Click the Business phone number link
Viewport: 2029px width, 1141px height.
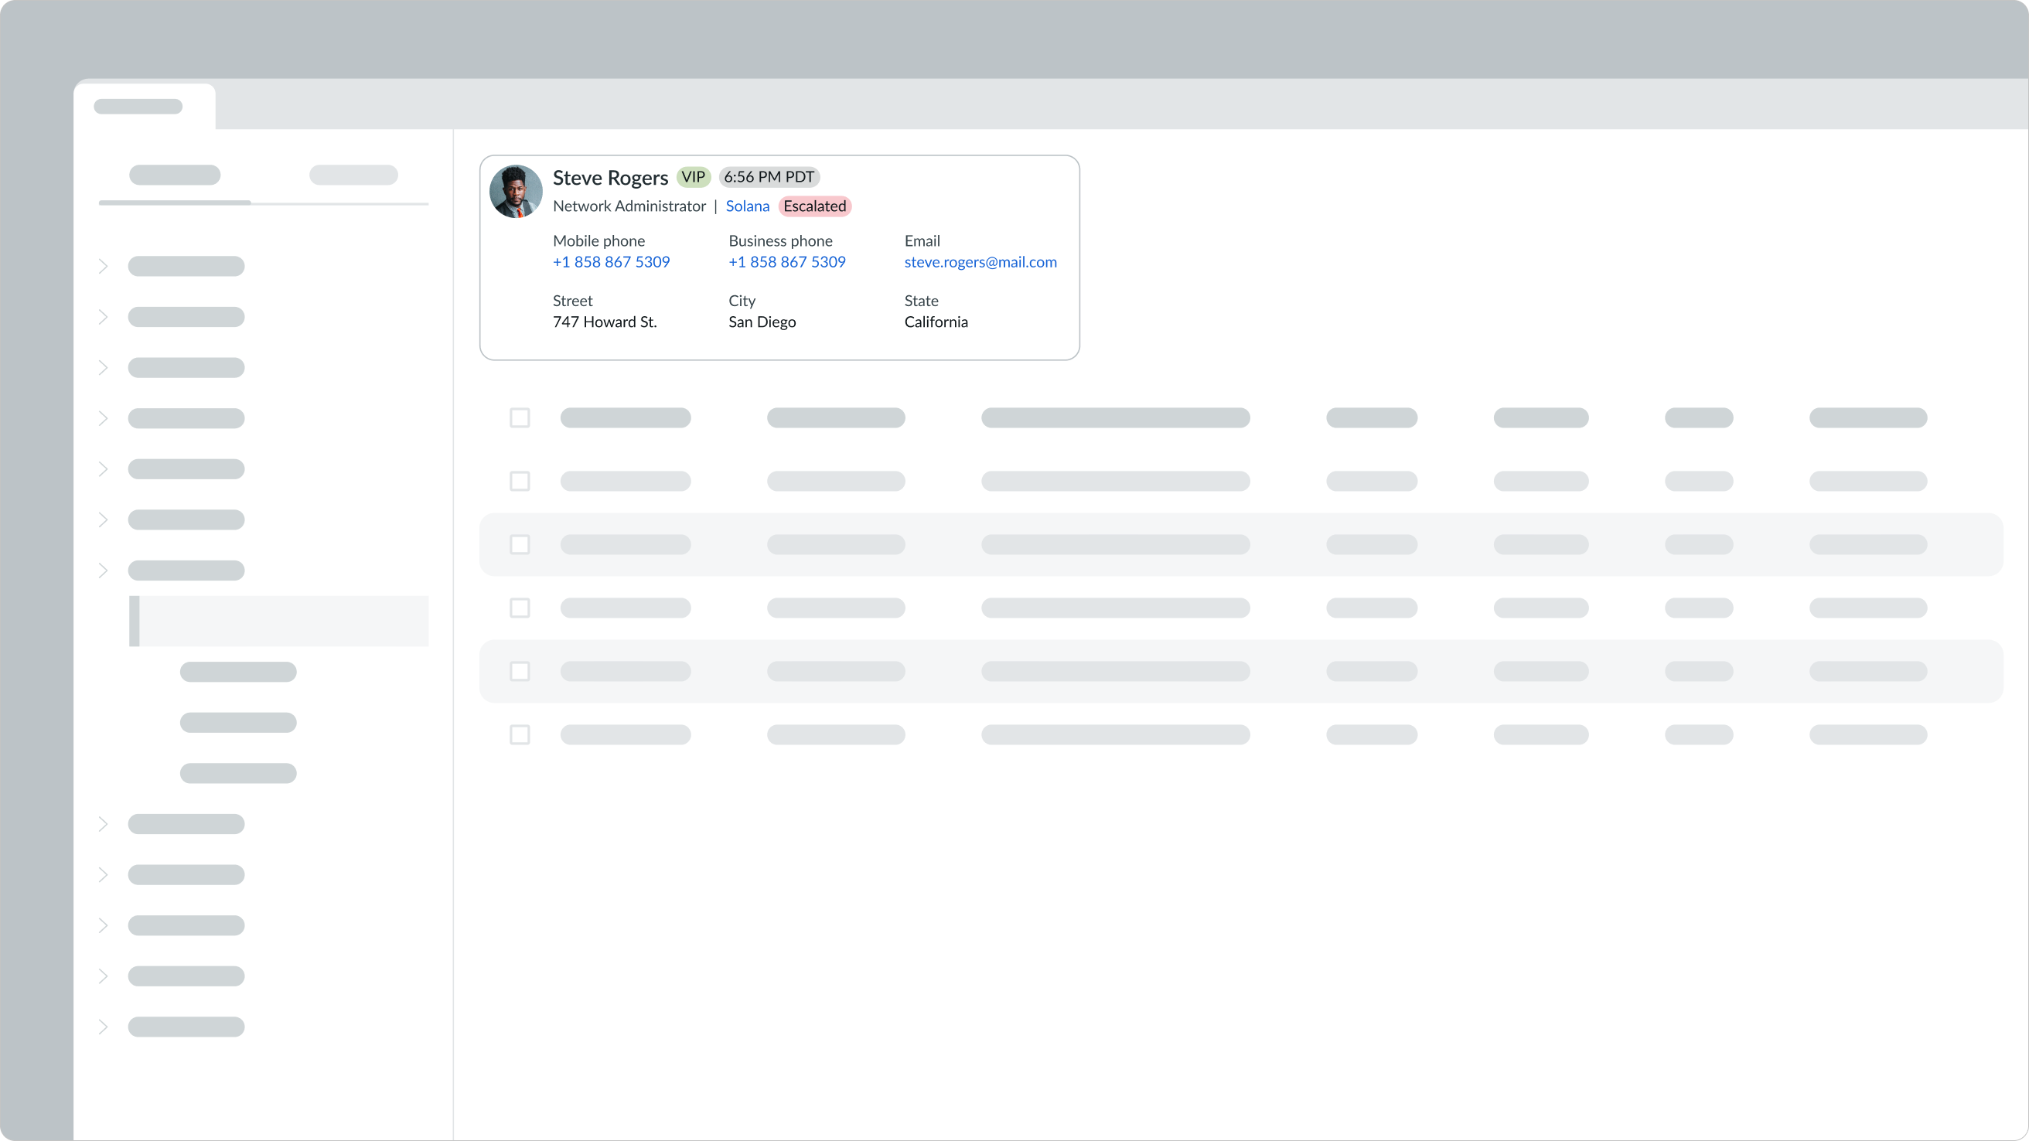coord(786,262)
